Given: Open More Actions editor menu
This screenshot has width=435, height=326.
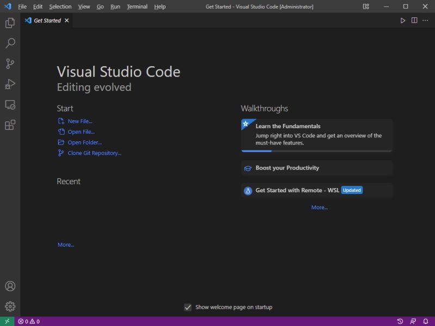Looking at the screenshot, I should coord(425,20).
